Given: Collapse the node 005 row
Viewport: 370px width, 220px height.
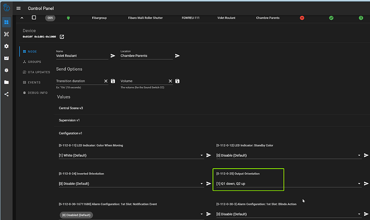Looking at the screenshot, I should tap(22, 18).
